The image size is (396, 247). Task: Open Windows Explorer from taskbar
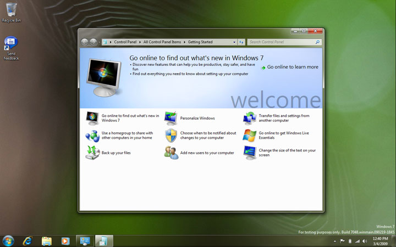pos(46,241)
